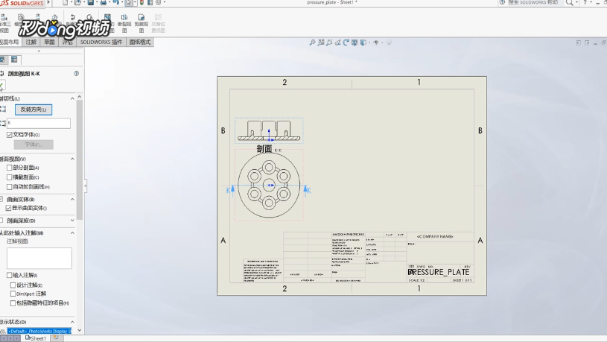607x342 pixels.
Task: Click the Print icon in the top toolbar
Action: point(104,2)
